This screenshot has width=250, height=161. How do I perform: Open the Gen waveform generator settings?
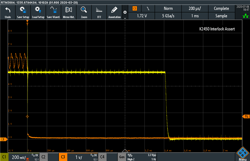(122, 157)
